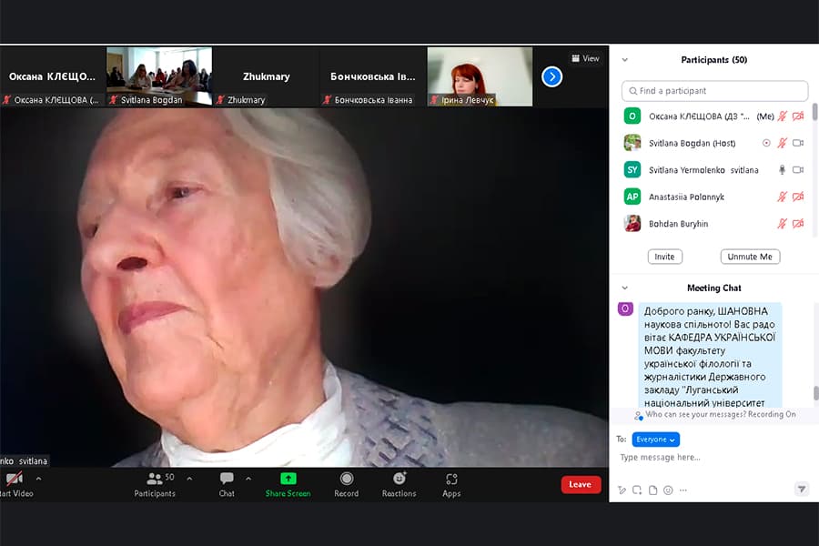Screen dimensions: 819x546
Task: Expand the video options caret next to Start Video
Action: [38, 478]
